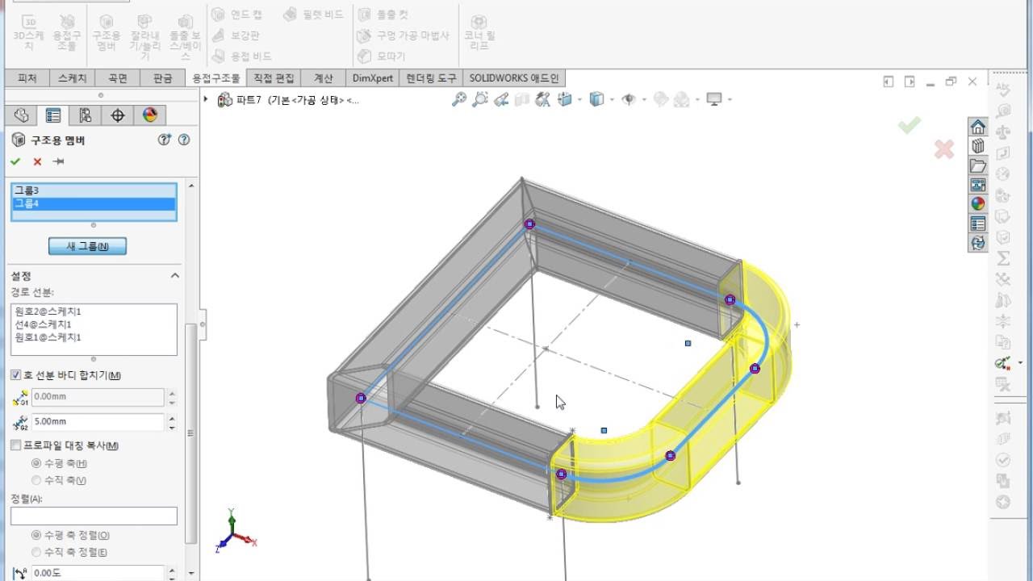
Task: Open the help question mark icon
Action: click(184, 140)
